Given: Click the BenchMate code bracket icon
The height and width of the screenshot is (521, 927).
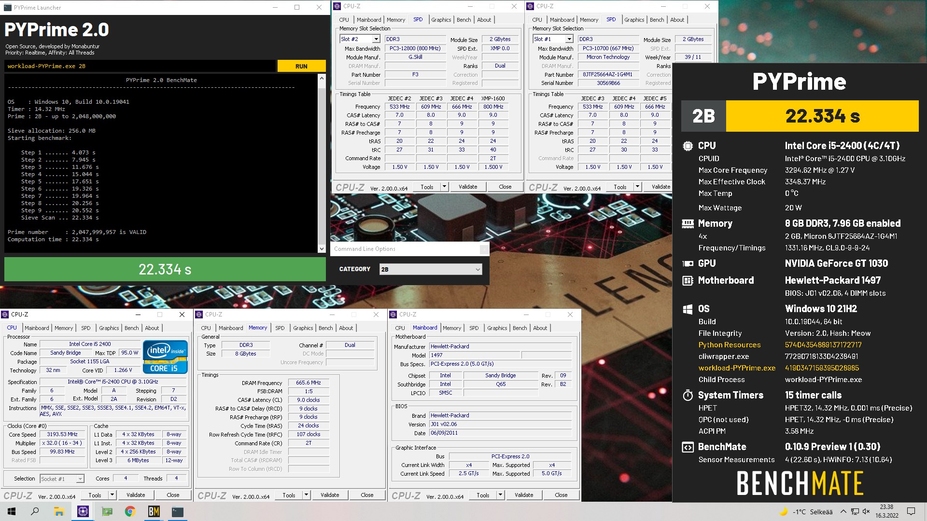Looking at the screenshot, I should click(688, 447).
